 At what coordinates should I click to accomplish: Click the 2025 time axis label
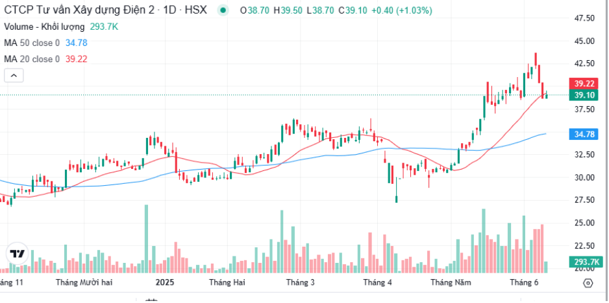tap(165, 282)
